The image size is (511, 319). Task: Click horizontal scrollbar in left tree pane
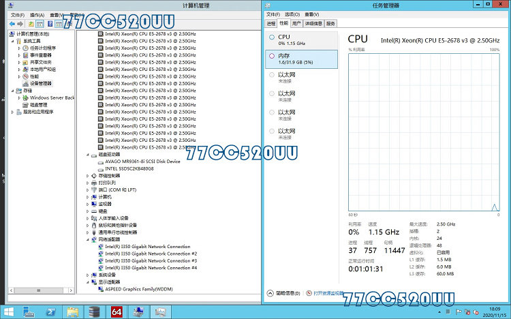38,290
